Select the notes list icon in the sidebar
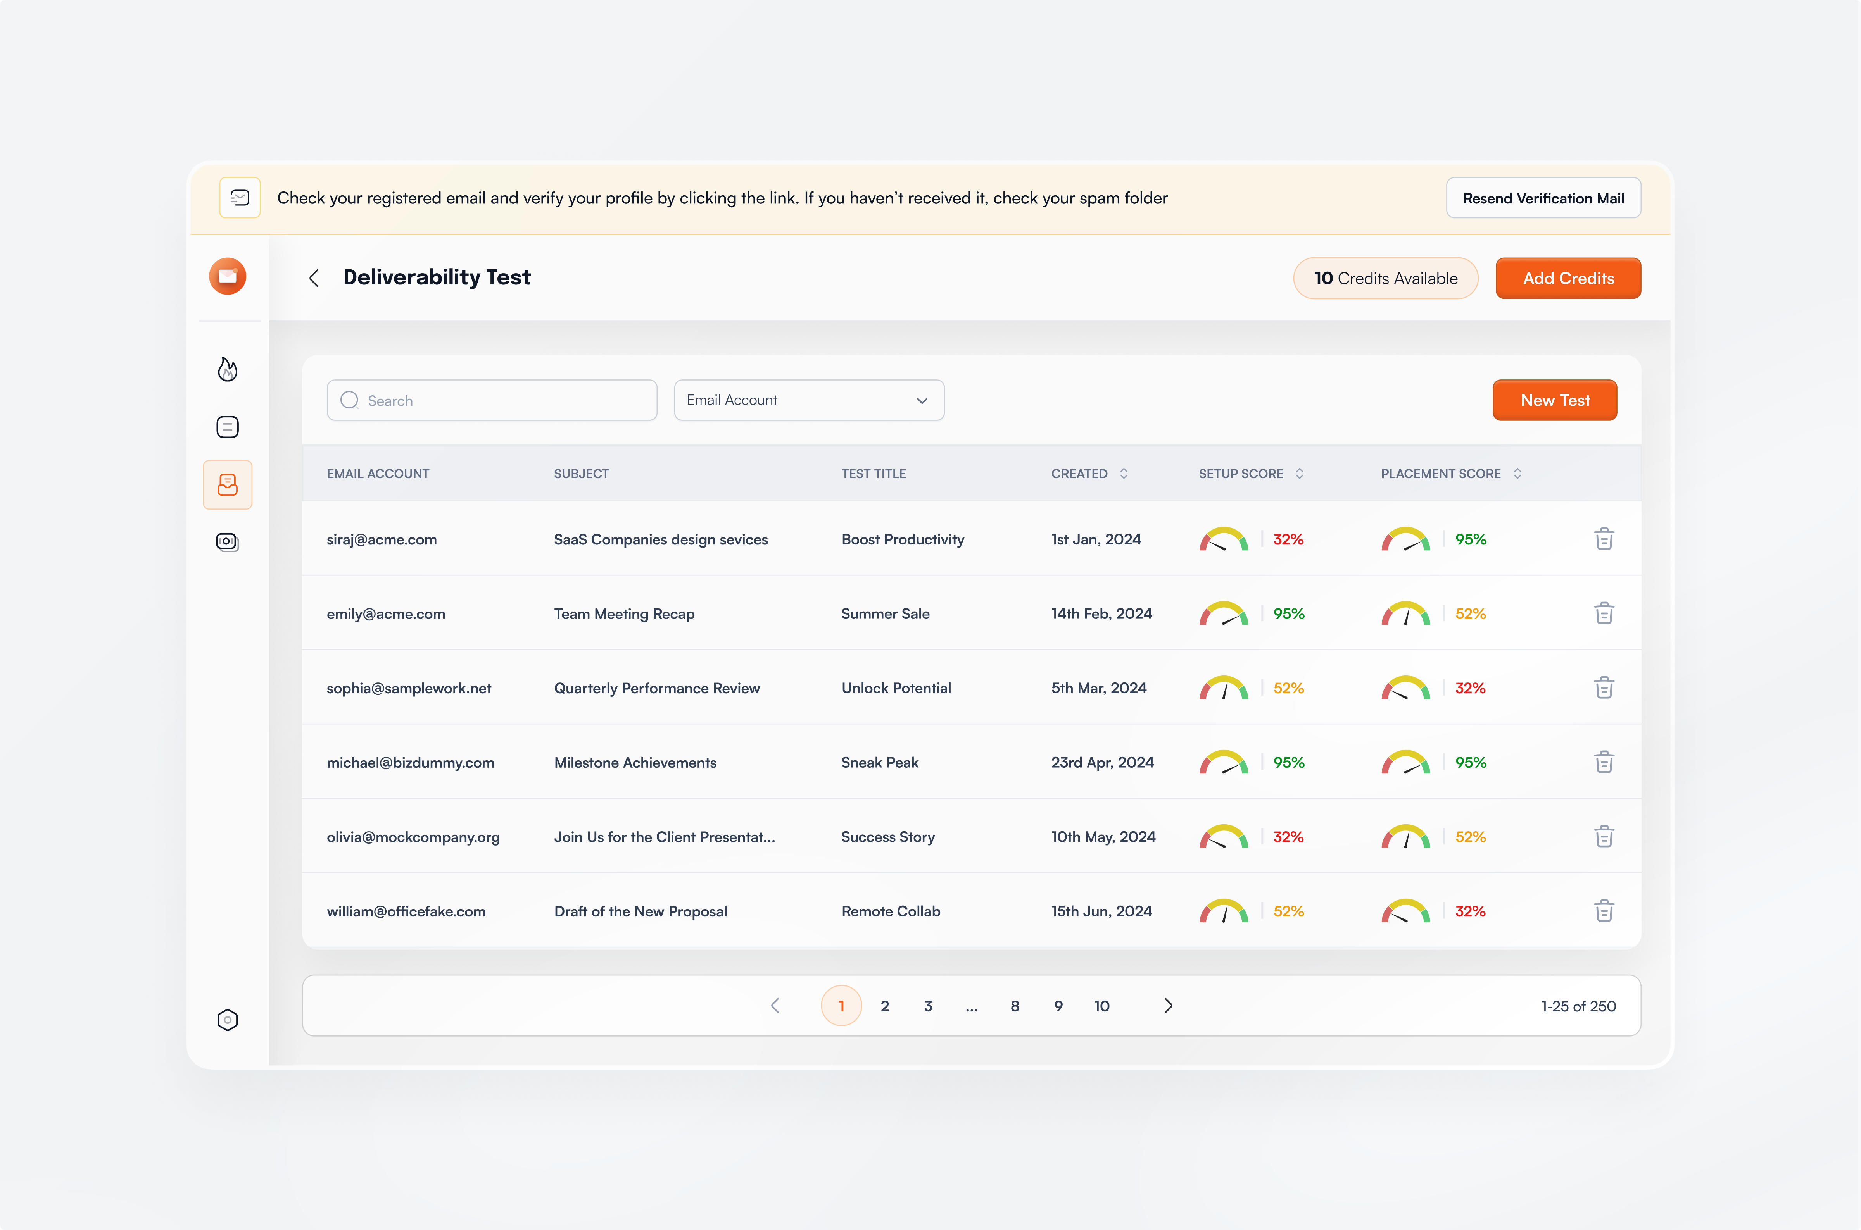The width and height of the screenshot is (1861, 1230). click(228, 427)
